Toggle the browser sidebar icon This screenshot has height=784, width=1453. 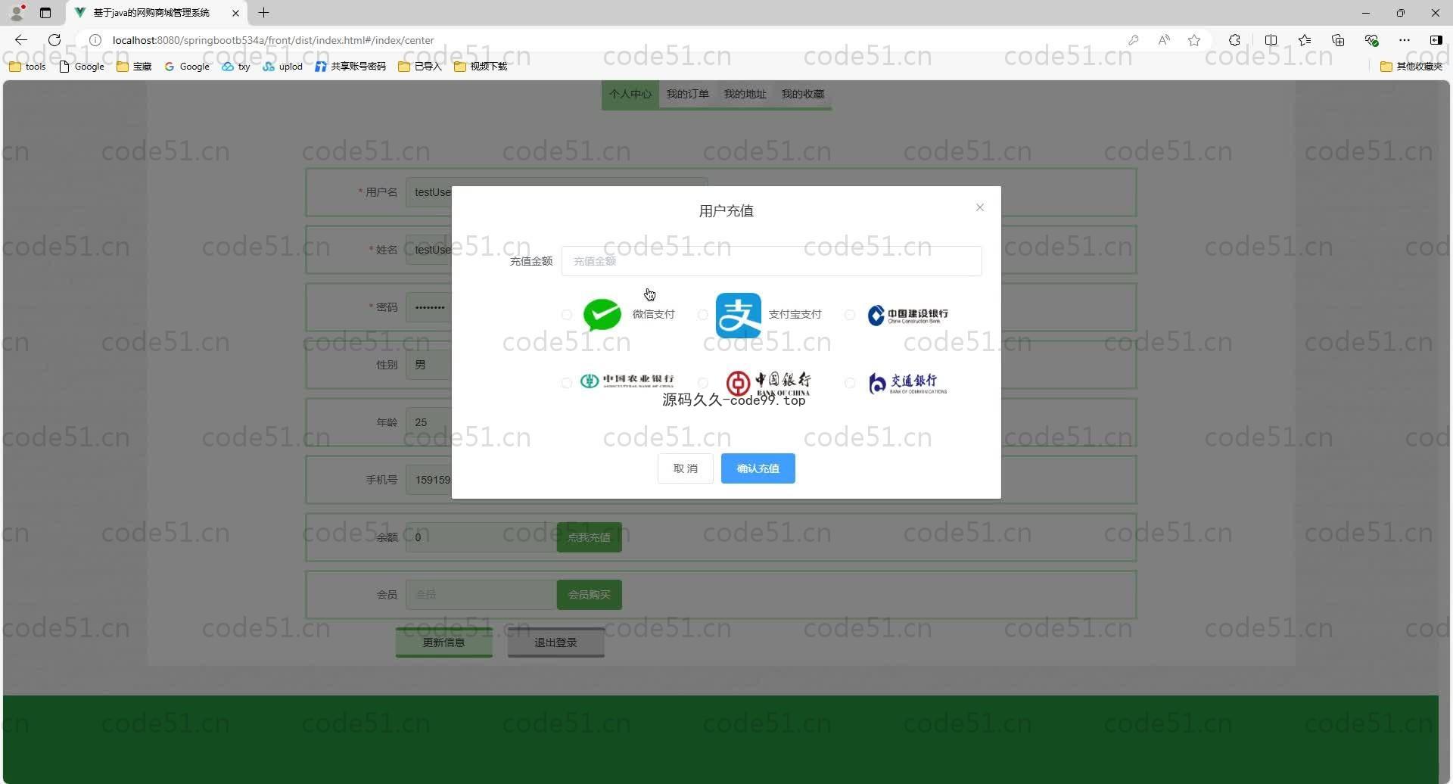(1436, 40)
